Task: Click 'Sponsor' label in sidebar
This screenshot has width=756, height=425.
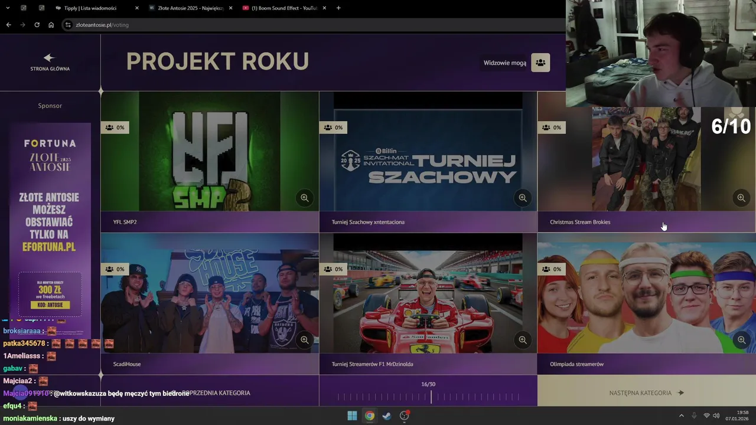Action: coord(50,106)
